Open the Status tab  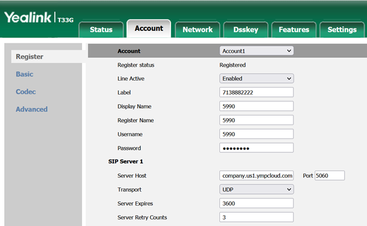coord(101,30)
